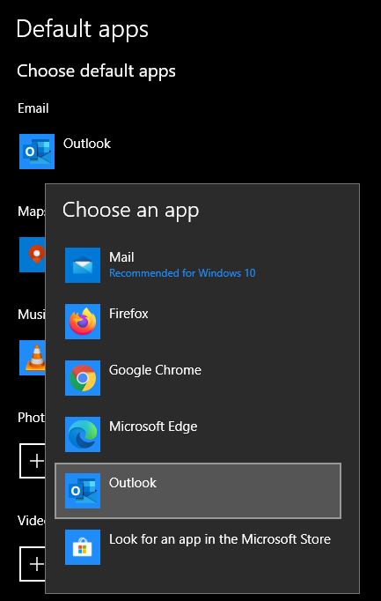Image resolution: width=381 pixels, height=601 pixels.
Task: Click the Outlook icon under Email
Action: tap(37, 152)
